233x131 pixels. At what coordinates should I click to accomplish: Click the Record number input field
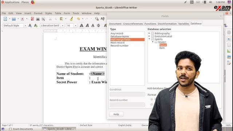[x=127, y=105]
